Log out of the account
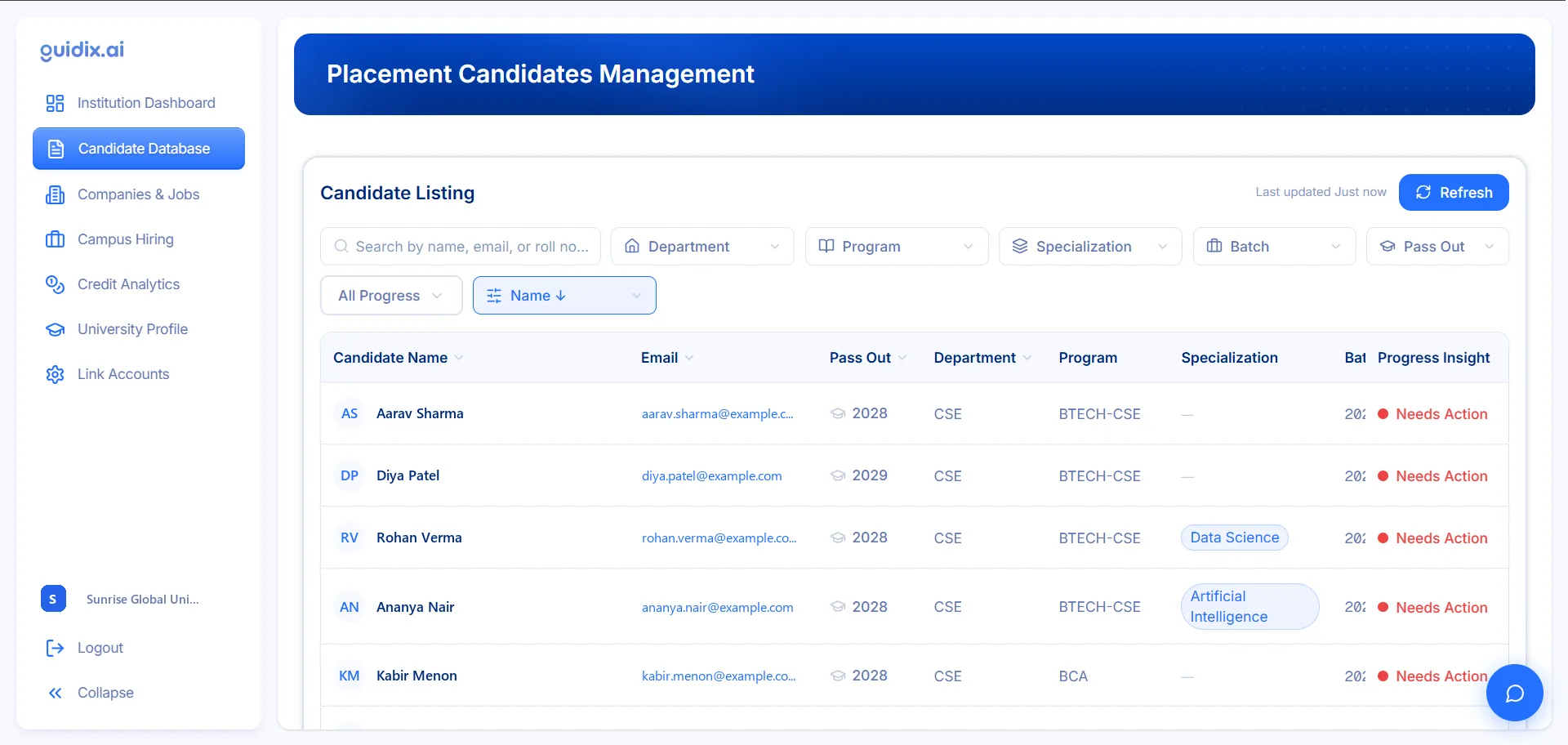Image resolution: width=1568 pixels, height=745 pixels. coord(139,648)
